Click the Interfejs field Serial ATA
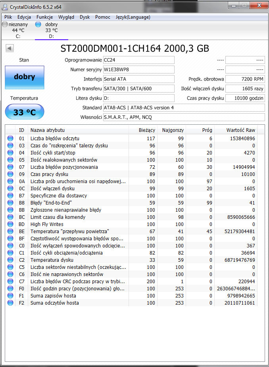The width and height of the screenshot is (269, 367). [139, 79]
